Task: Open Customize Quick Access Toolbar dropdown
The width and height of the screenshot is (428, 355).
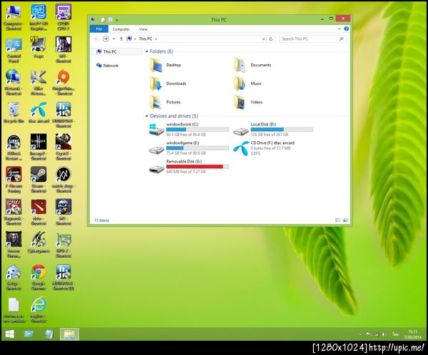Action: coord(117,20)
